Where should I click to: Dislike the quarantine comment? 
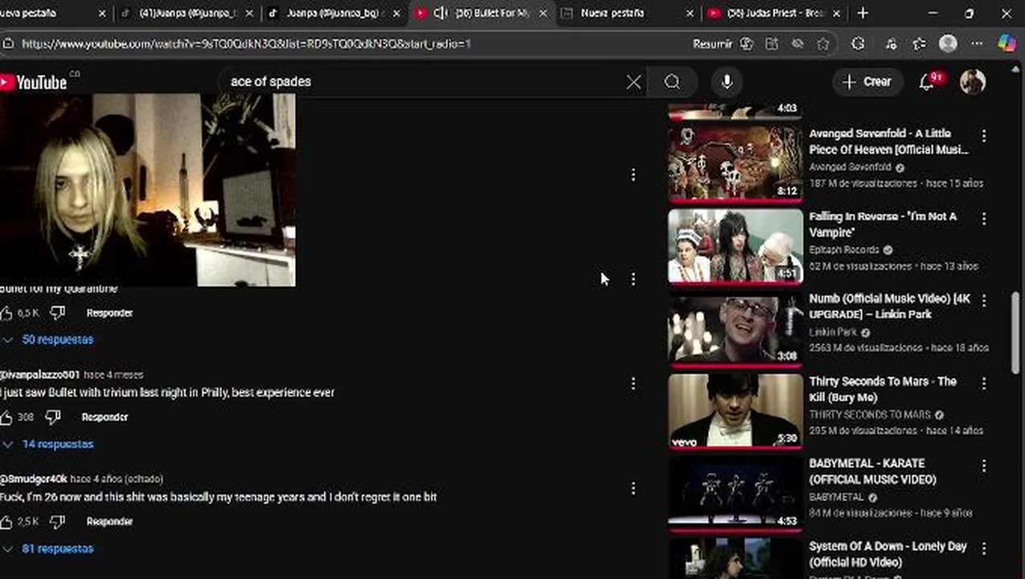(x=58, y=313)
